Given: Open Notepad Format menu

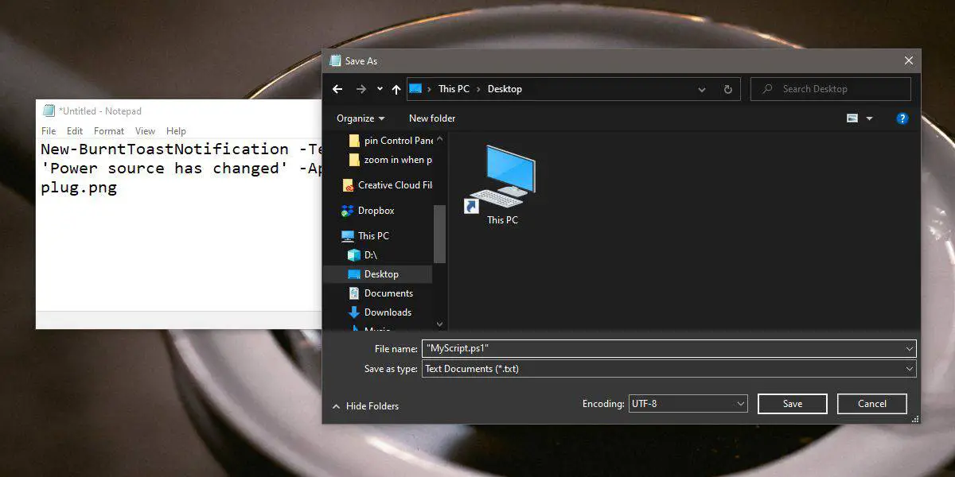Looking at the screenshot, I should coord(109,131).
